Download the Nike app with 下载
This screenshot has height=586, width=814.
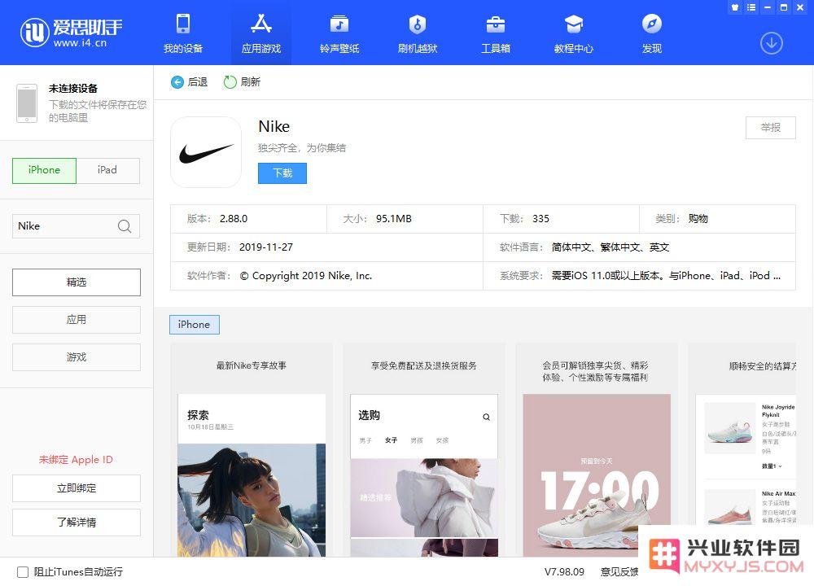click(x=282, y=173)
